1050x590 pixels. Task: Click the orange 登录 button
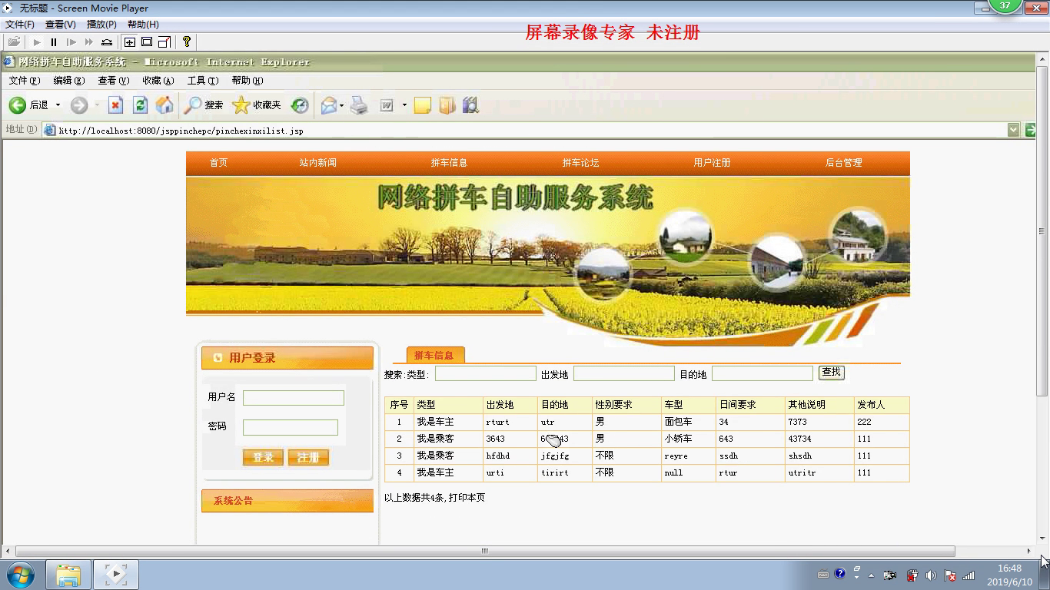click(x=263, y=457)
